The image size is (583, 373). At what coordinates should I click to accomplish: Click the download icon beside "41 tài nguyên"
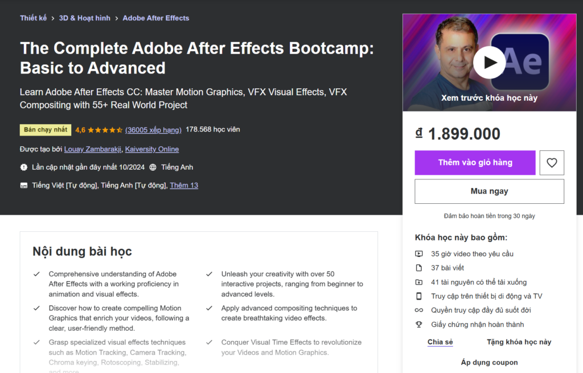click(419, 282)
